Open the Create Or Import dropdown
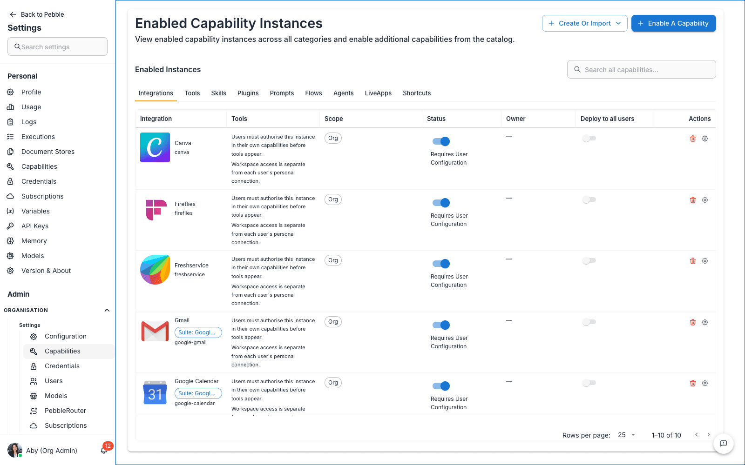The image size is (745, 465). (x=585, y=23)
